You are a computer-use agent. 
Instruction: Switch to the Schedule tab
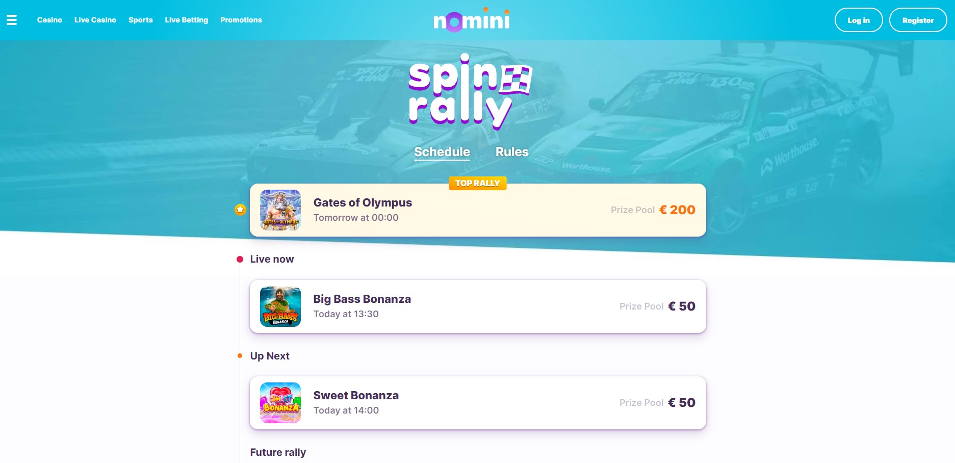[442, 152]
